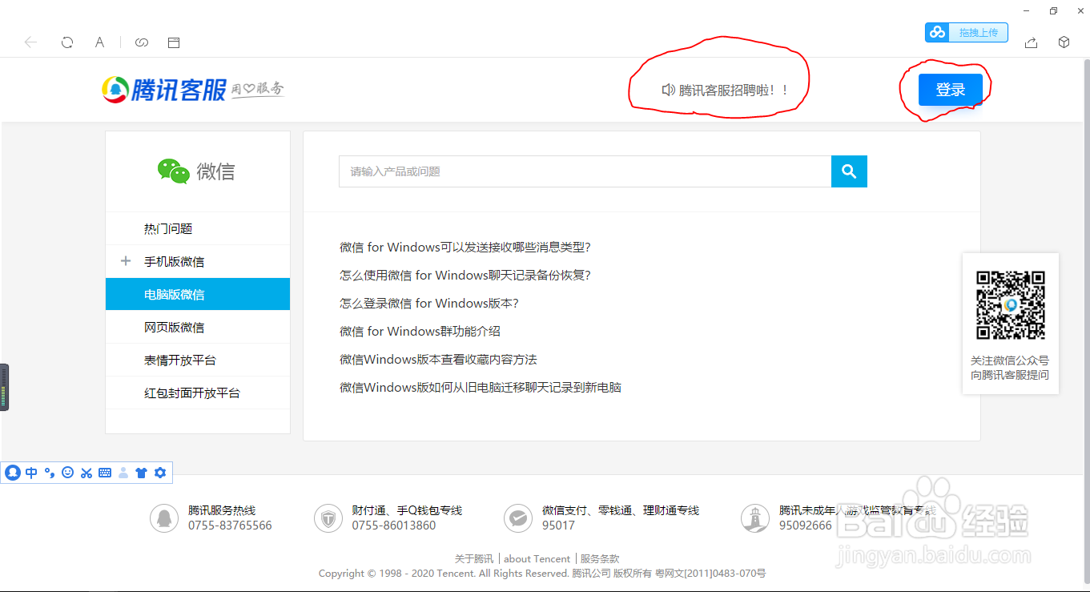Open the gear settings icon in IME bar
The image size is (1090, 592).
click(160, 473)
